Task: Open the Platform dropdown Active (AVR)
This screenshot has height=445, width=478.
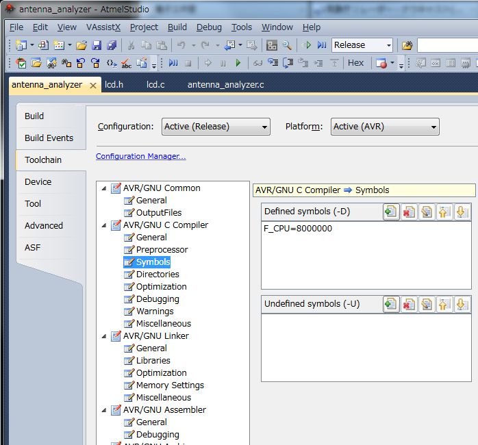Action: 385,127
